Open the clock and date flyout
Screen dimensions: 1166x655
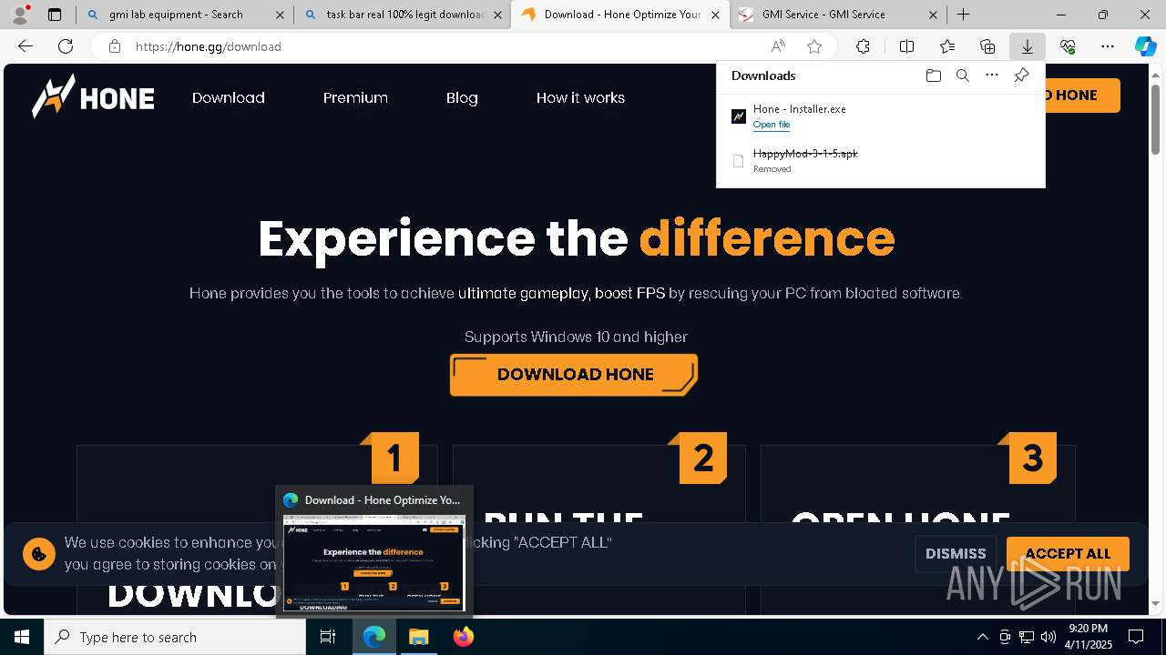(x=1088, y=637)
